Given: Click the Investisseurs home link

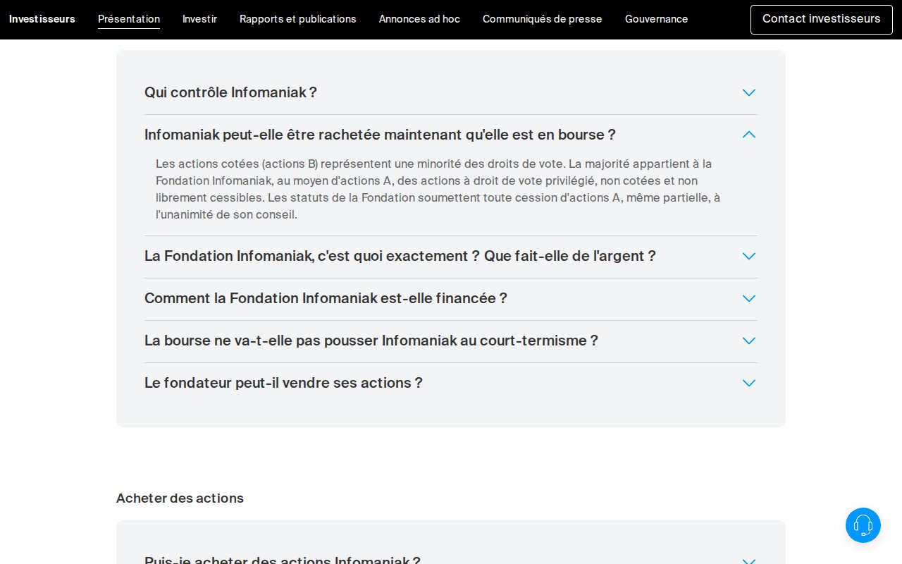Looking at the screenshot, I should [42, 19].
